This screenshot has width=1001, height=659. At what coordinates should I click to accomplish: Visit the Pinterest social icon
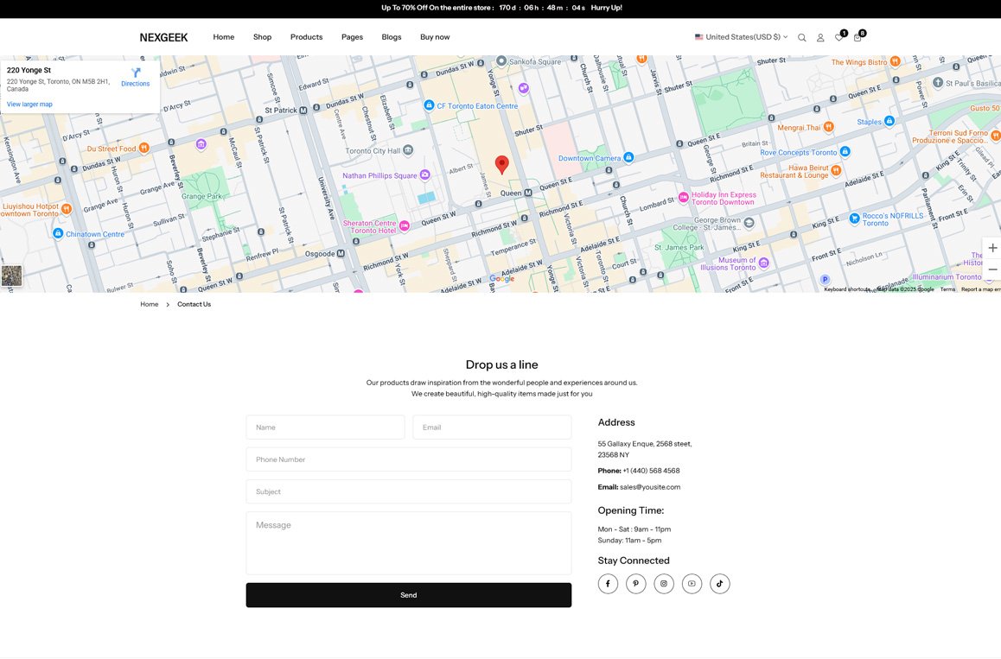point(635,584)
